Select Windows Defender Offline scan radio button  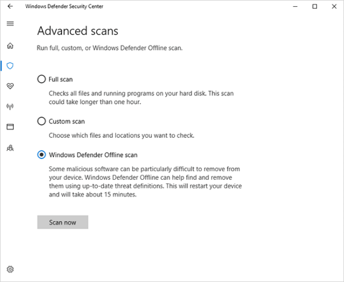coord(41,154)
